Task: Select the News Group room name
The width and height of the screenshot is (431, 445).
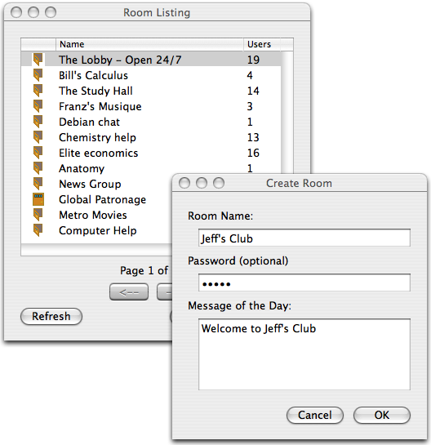Action: (x=90, y=185)
